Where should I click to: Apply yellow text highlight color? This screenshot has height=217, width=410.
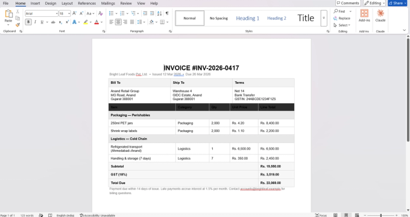pyautogui.click(x=86, y=22)
